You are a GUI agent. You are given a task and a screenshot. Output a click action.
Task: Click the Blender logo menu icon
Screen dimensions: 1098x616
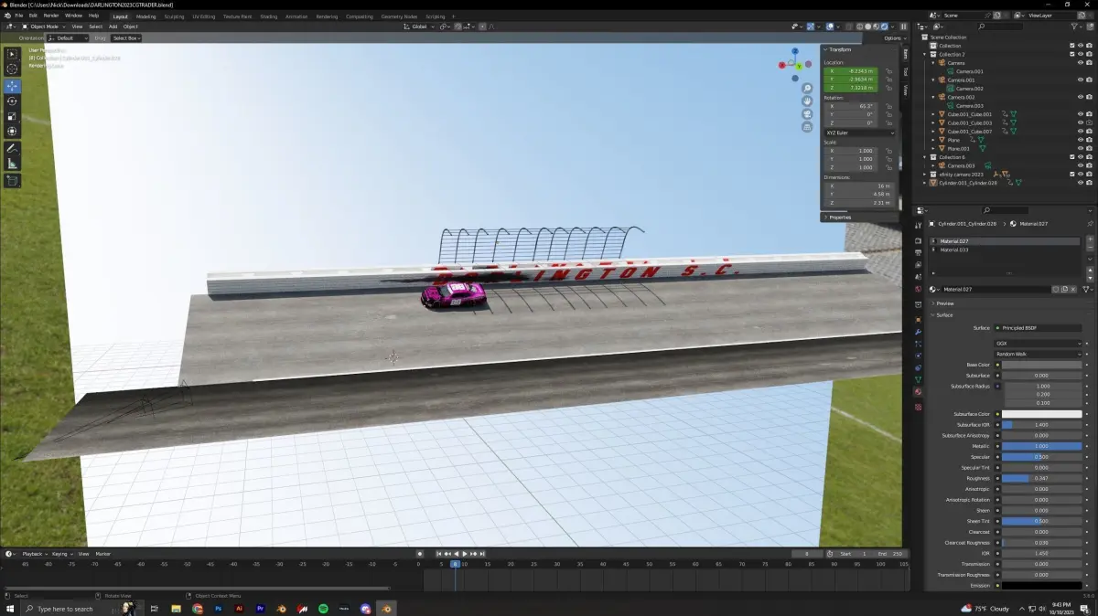7,16
